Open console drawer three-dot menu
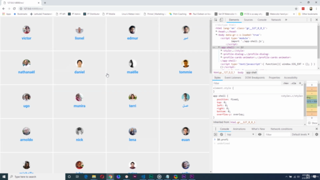This screenshot has height=180, width=320. (x=215, y=129)
